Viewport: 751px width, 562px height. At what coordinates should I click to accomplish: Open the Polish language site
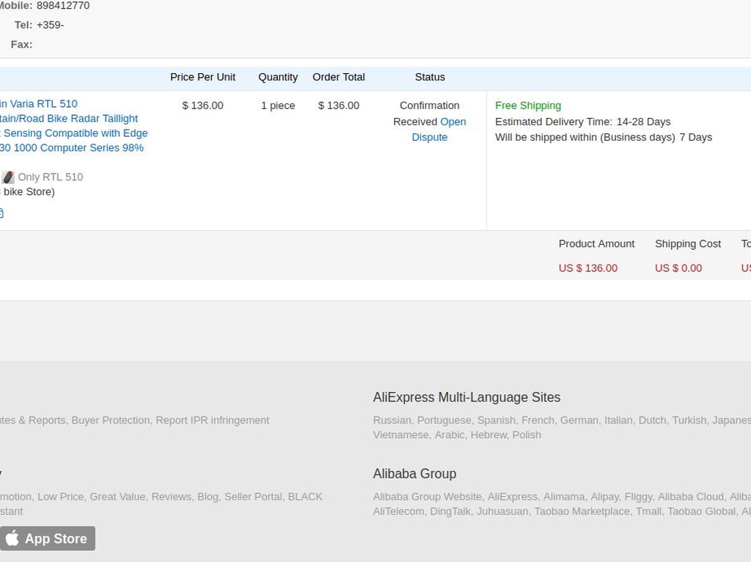click(527, 435)
